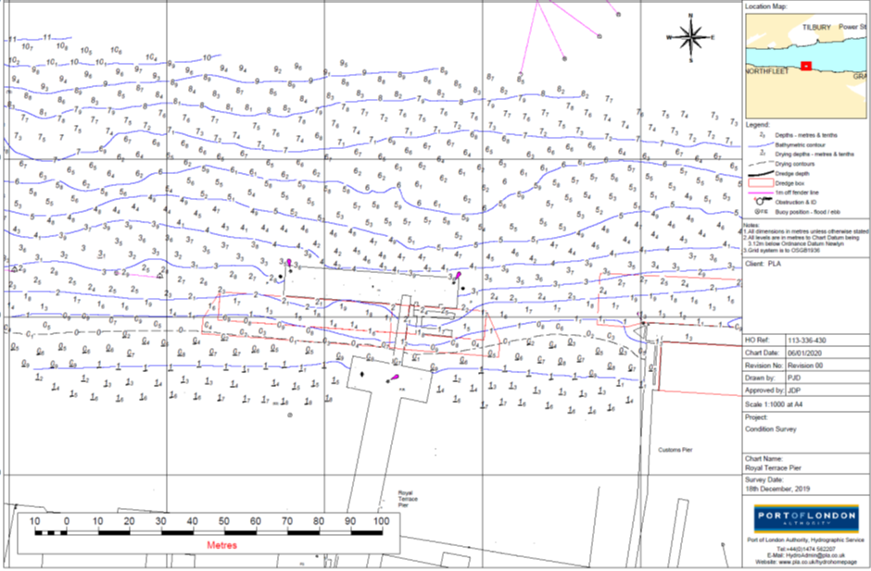871x571 pixels.
Task: Click the Dredge depth legend line
Action: click(761, 174)
